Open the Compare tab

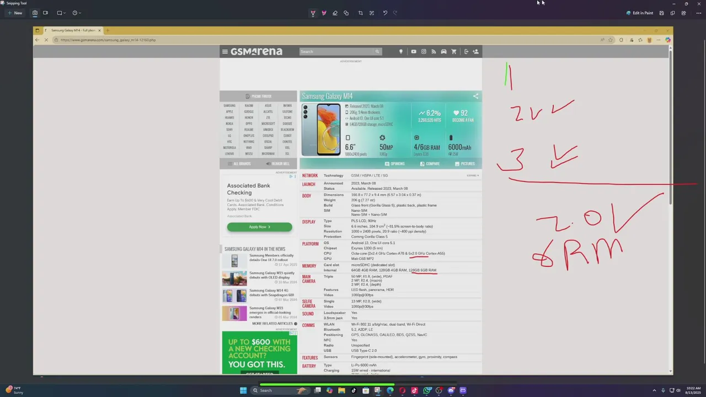pyautogui.click(x=429, y=164)
